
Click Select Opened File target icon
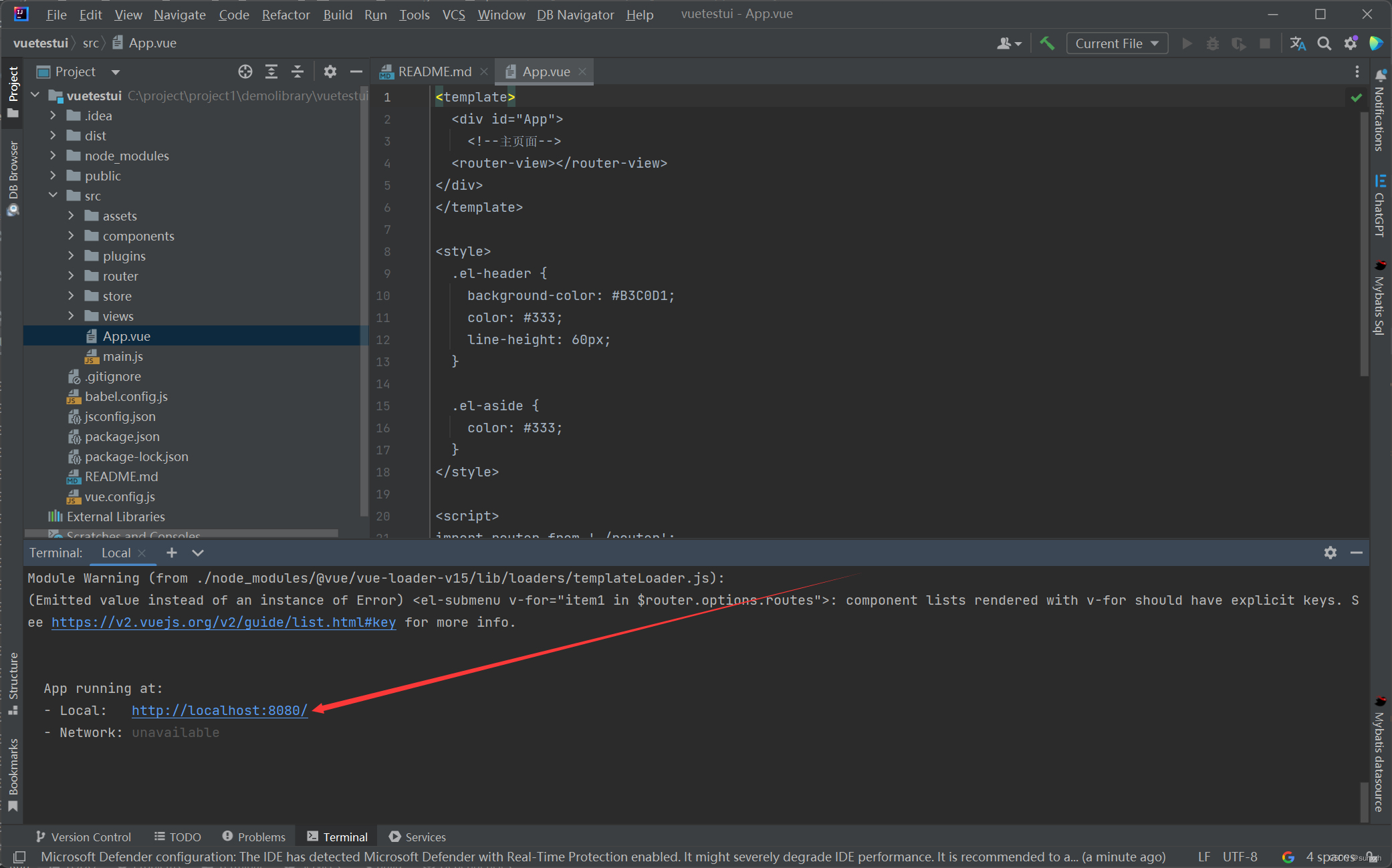click(x=245, y=71)
